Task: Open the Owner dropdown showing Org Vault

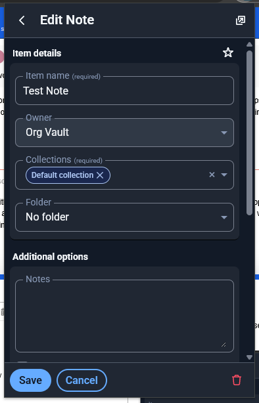Action: pos(124,133)
